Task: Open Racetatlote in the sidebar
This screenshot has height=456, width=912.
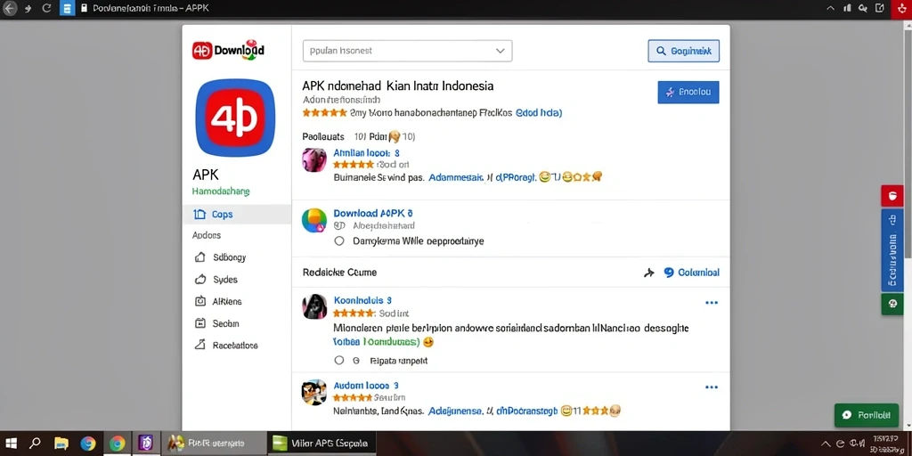Action: 235,346
